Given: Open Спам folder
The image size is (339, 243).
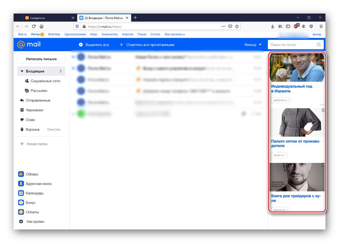Looking at the screenshot, I should pos(27,120).
